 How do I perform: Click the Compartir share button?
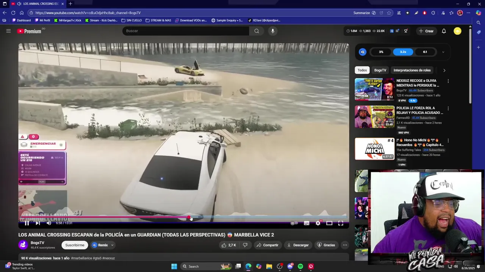coord(267,245)
